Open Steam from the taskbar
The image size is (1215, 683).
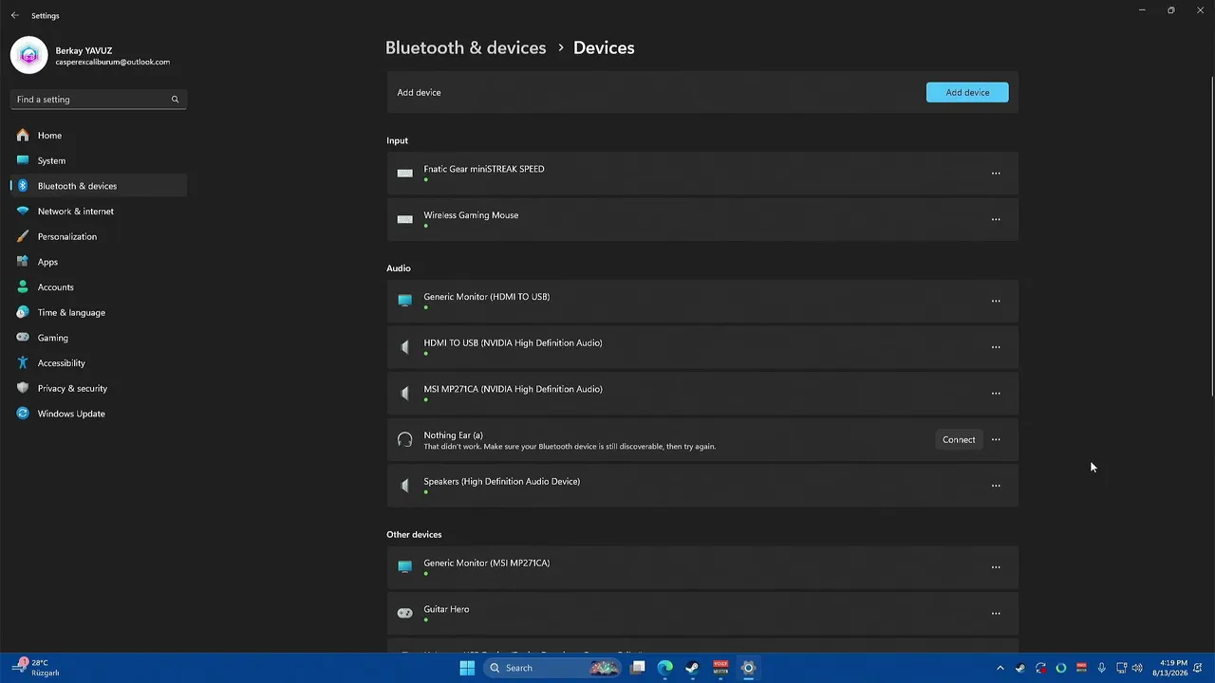693,668
